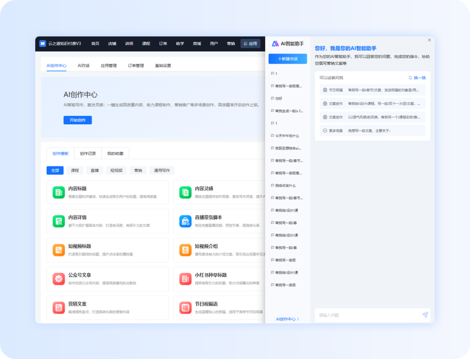Open the 帮我生成一段is f... conversation

(288, 111)
